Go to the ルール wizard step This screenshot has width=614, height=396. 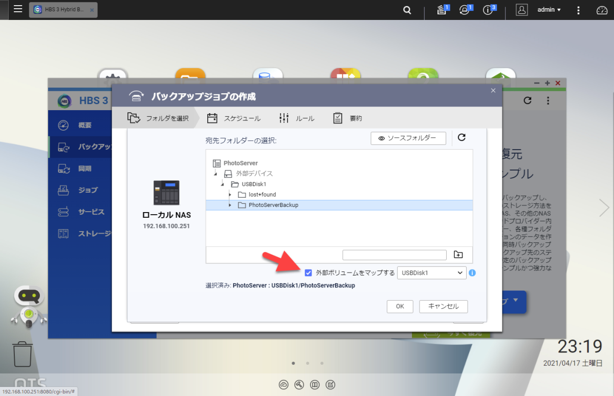(297, 118)
